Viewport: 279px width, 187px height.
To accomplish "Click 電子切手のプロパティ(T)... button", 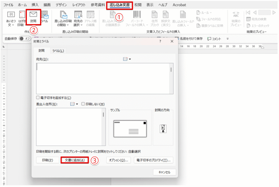I will [x=153, y=160].
